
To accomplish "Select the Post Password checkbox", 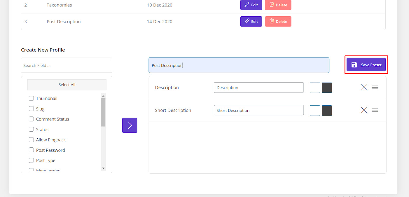I will click(x=31, y=150).
